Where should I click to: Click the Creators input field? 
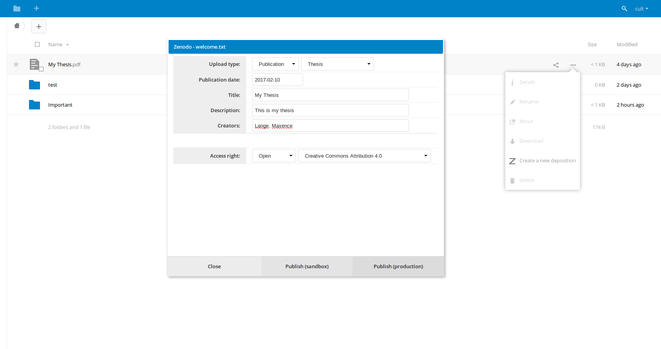pos(330,125)
